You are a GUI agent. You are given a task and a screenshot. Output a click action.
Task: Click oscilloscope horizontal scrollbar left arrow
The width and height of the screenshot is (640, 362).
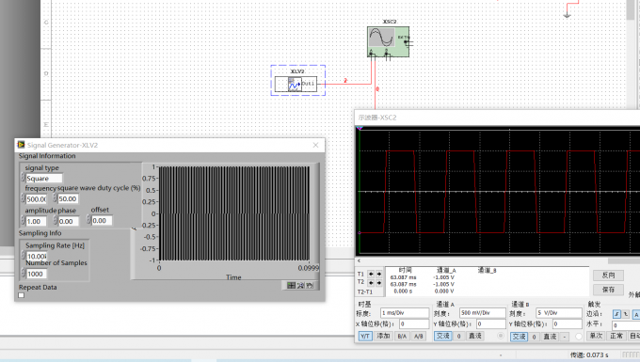point(360,260)
